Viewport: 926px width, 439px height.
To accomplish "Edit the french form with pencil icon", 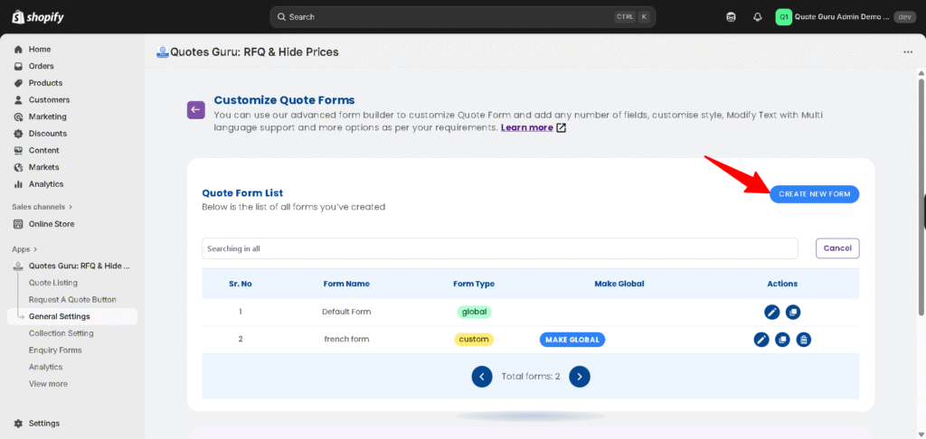I will tap(761, 340).
